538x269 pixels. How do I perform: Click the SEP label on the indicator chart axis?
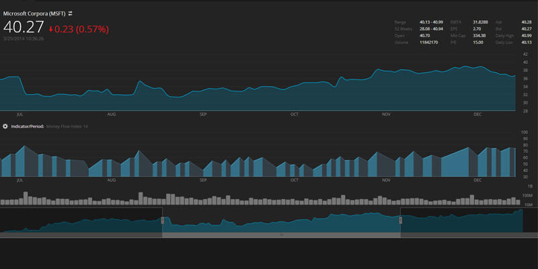pyautogui.click(x=203, y=180)
